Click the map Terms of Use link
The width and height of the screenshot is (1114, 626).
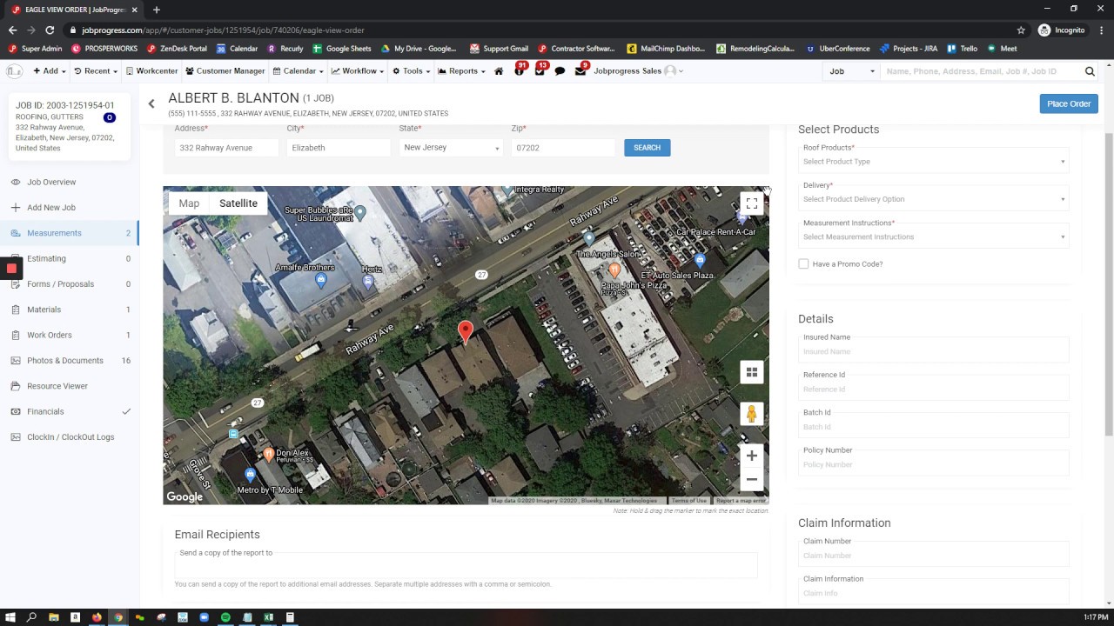coord(689,501)
